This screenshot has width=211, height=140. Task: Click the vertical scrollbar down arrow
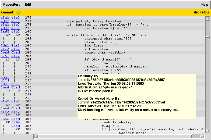[x=208, y=131]
